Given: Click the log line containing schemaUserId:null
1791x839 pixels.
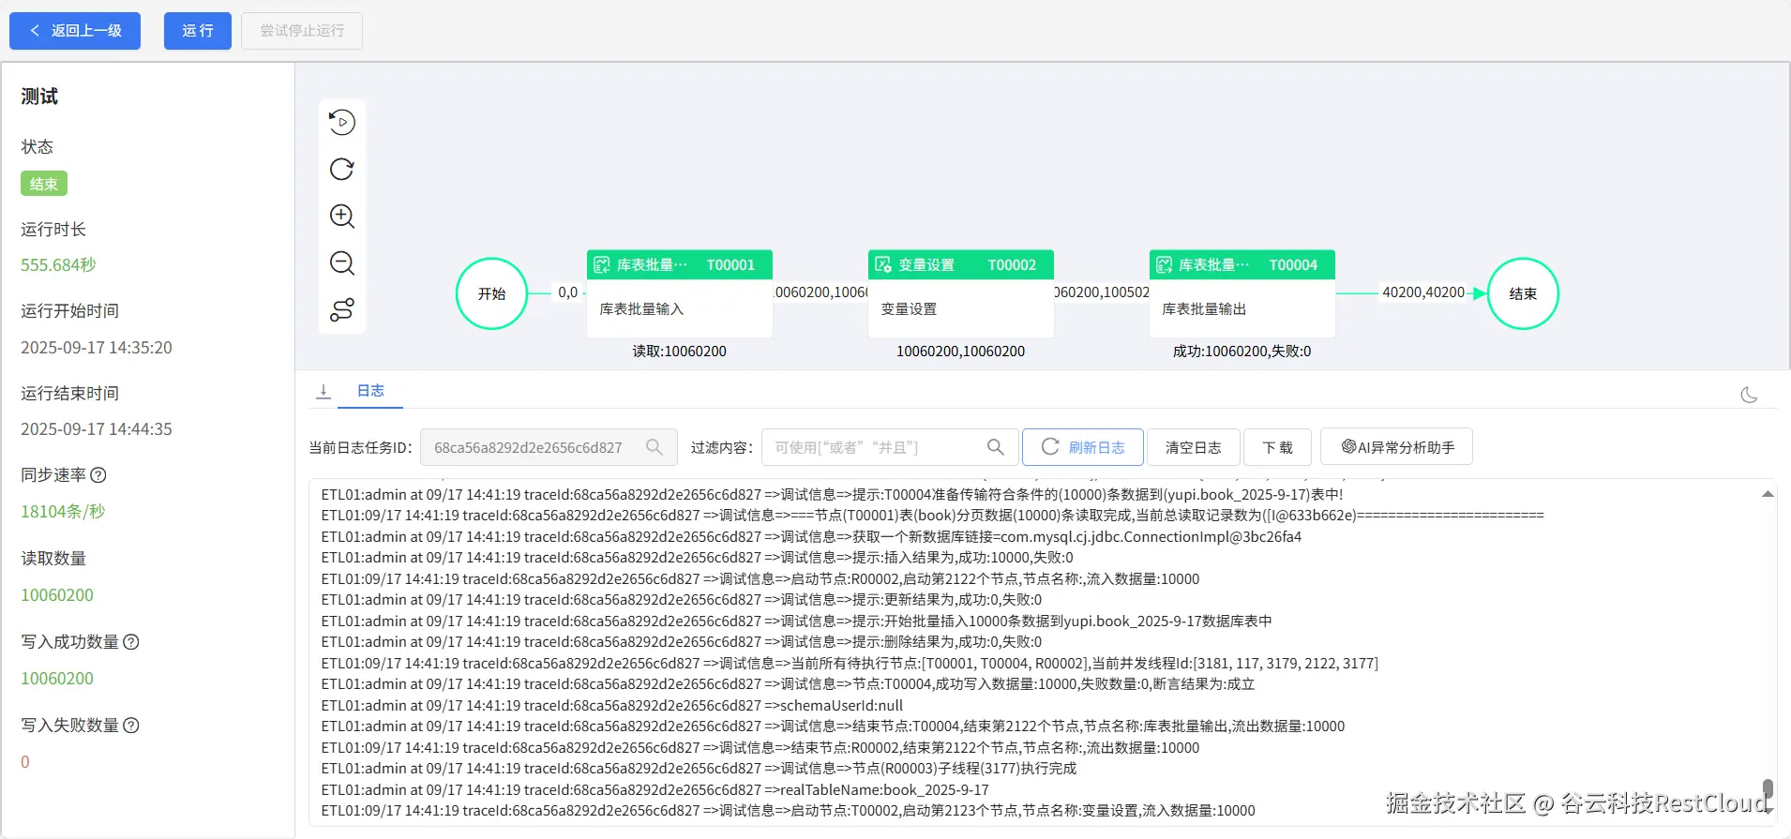Looking at the screenshot, I should pos(612,706).
